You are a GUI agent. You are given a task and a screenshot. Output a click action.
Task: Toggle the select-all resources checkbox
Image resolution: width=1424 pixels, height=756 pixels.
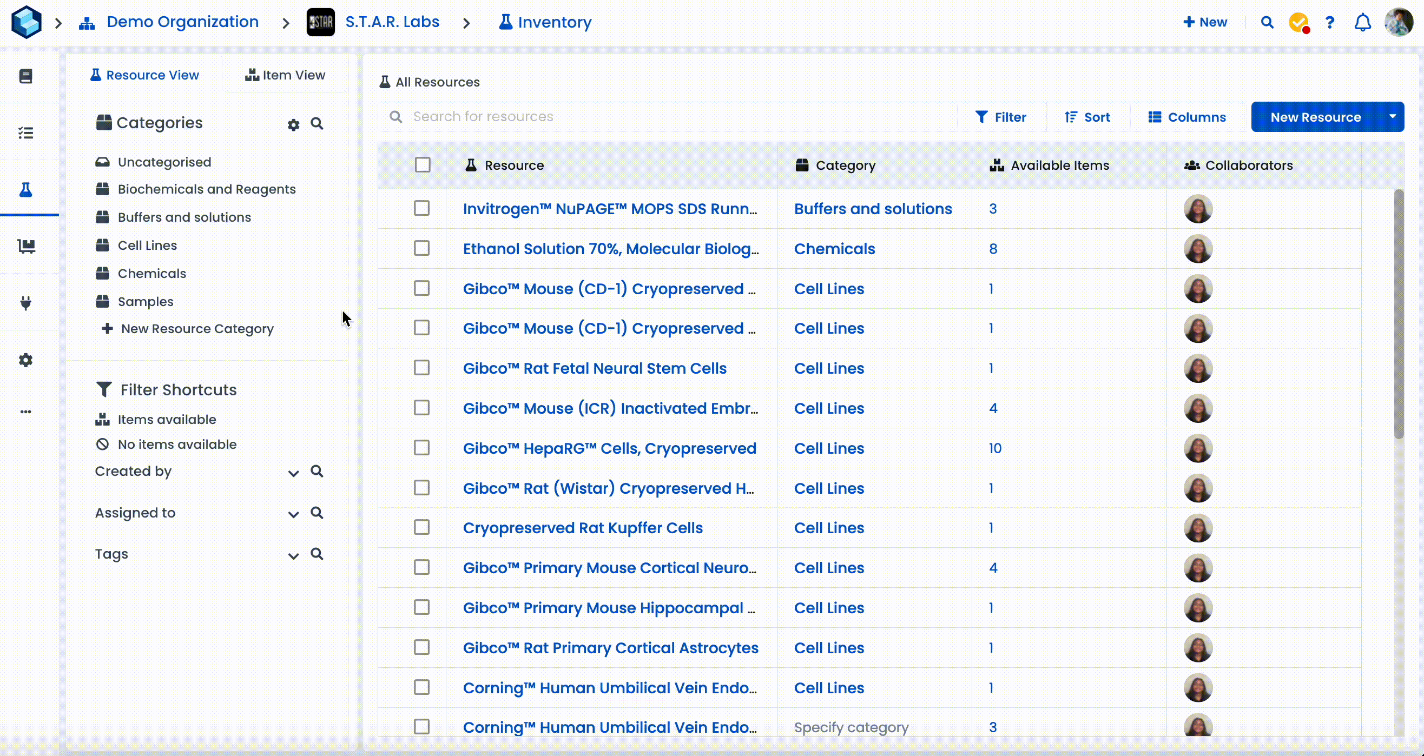(x=423, y=165)
